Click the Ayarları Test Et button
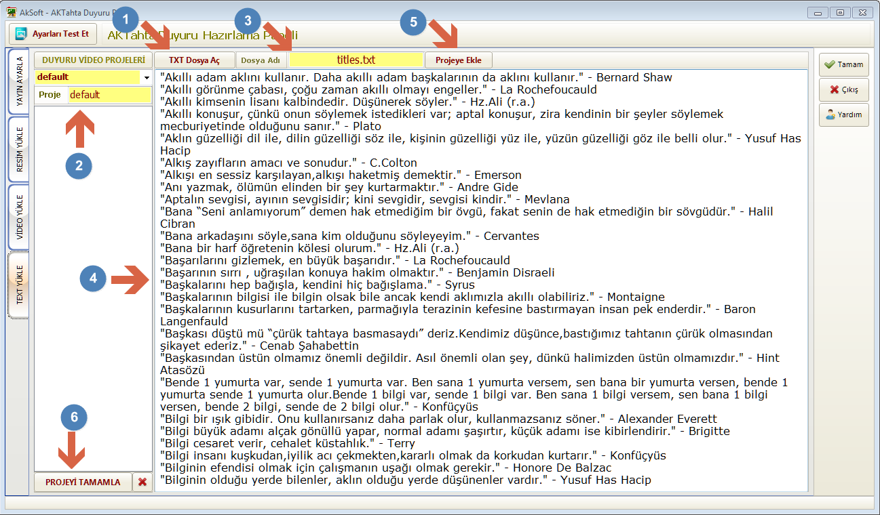Viewport: 880px width, 515px height. (53, 34)
